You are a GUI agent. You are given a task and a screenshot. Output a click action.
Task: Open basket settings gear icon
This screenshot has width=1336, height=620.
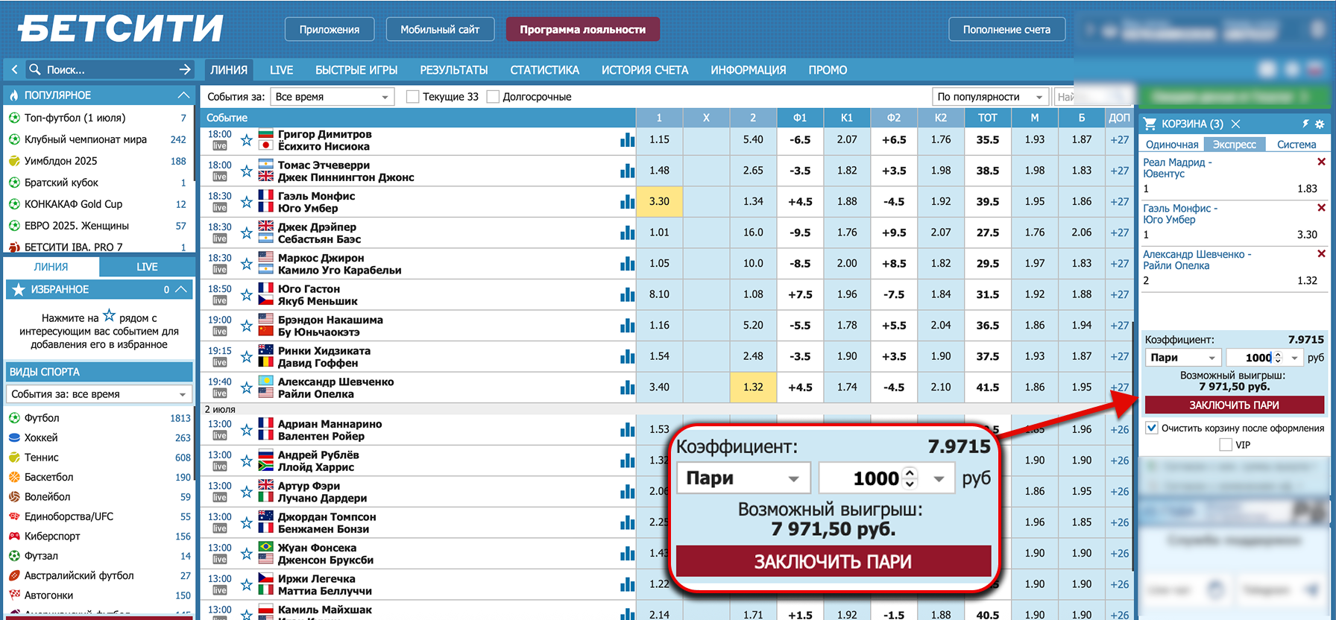[1320, 124]
